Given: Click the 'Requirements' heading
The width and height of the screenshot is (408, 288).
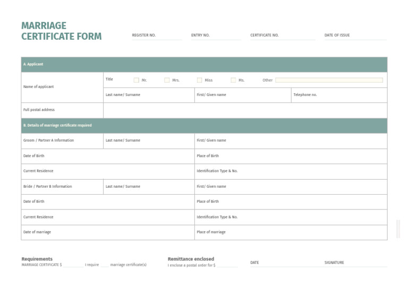Looking at the screenshot, I should click(37, 259).
